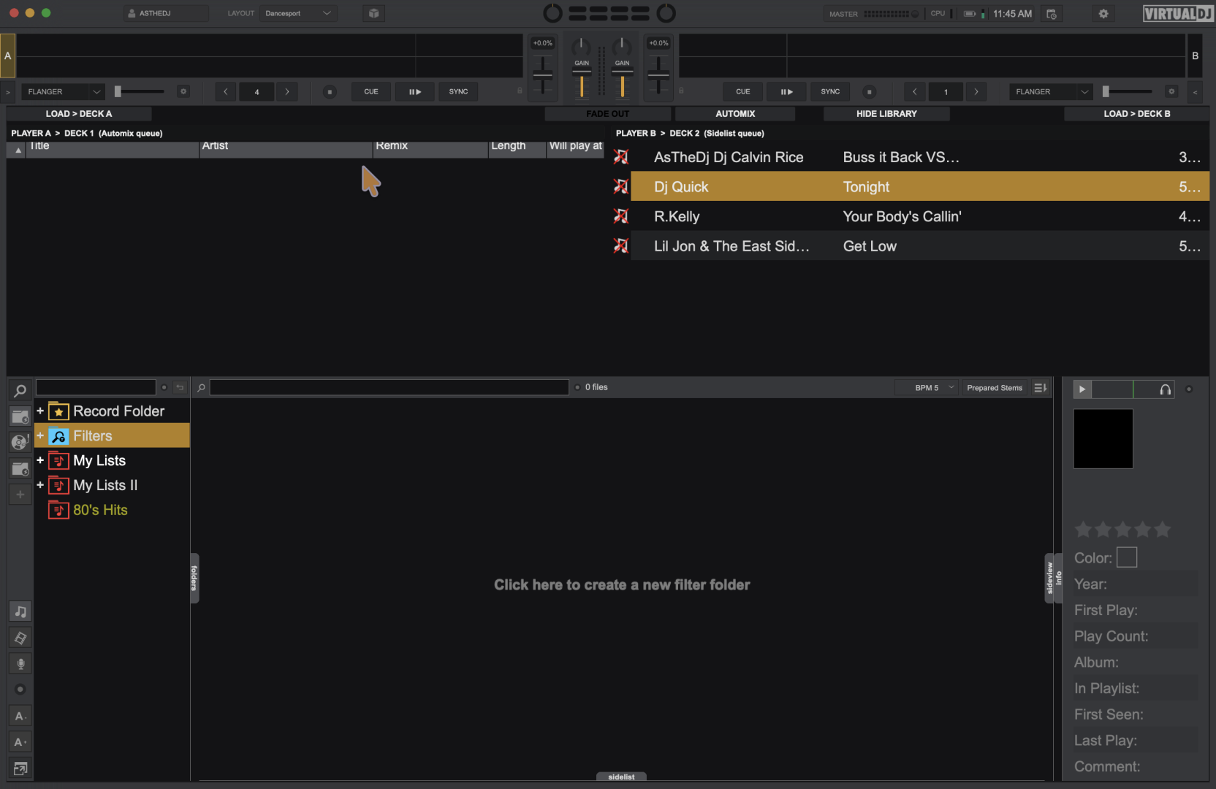
Task: Click the folder search magnifier icon
Action: [x=20, y=391]
